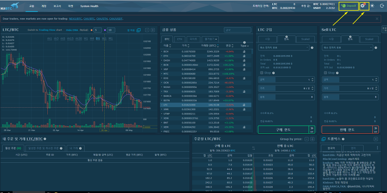Open the System Health menu item

(89, 6)
